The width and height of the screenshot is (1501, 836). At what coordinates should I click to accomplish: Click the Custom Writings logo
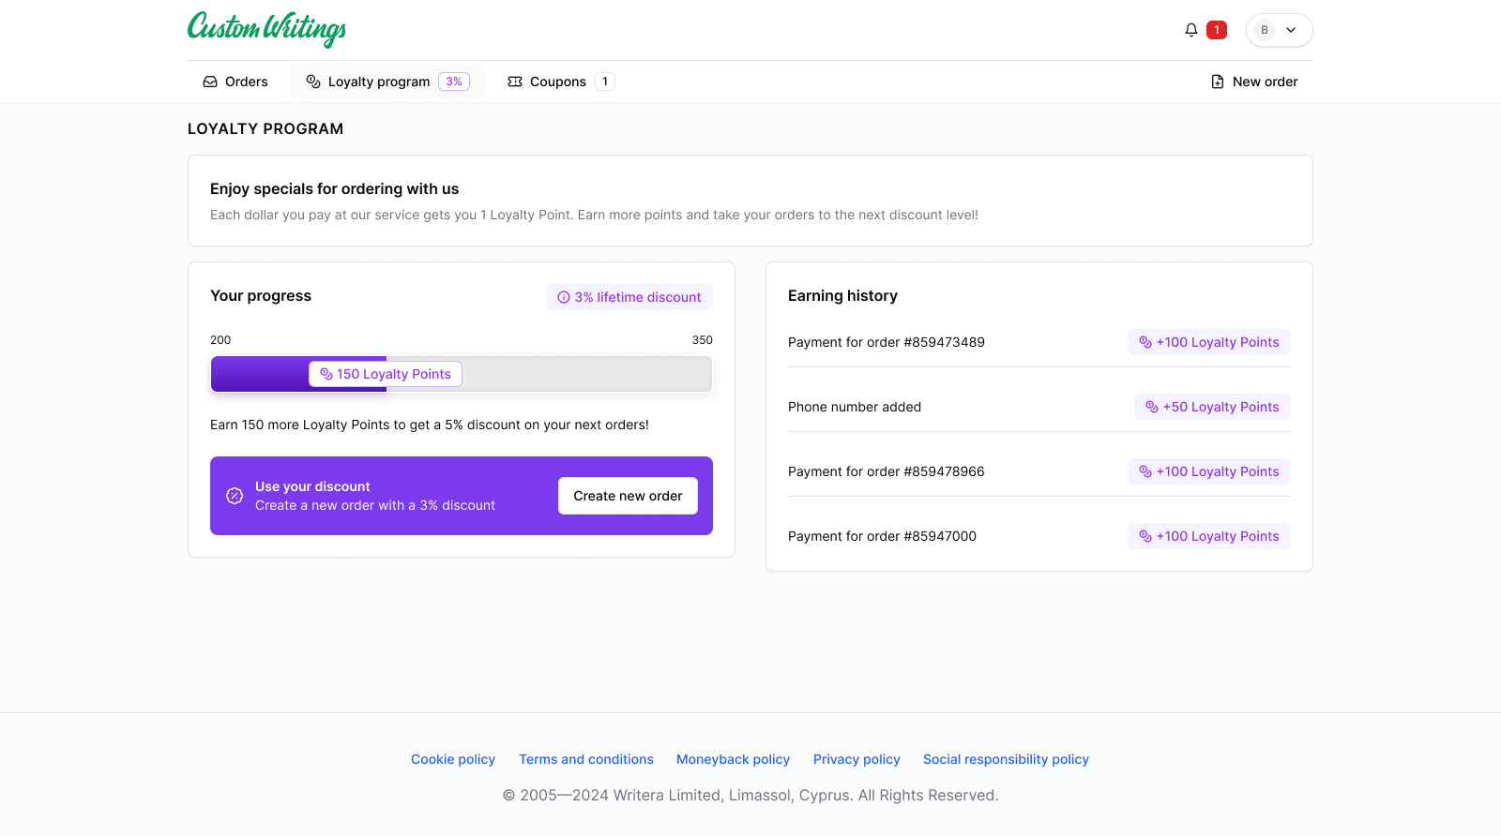pos(267,28)
